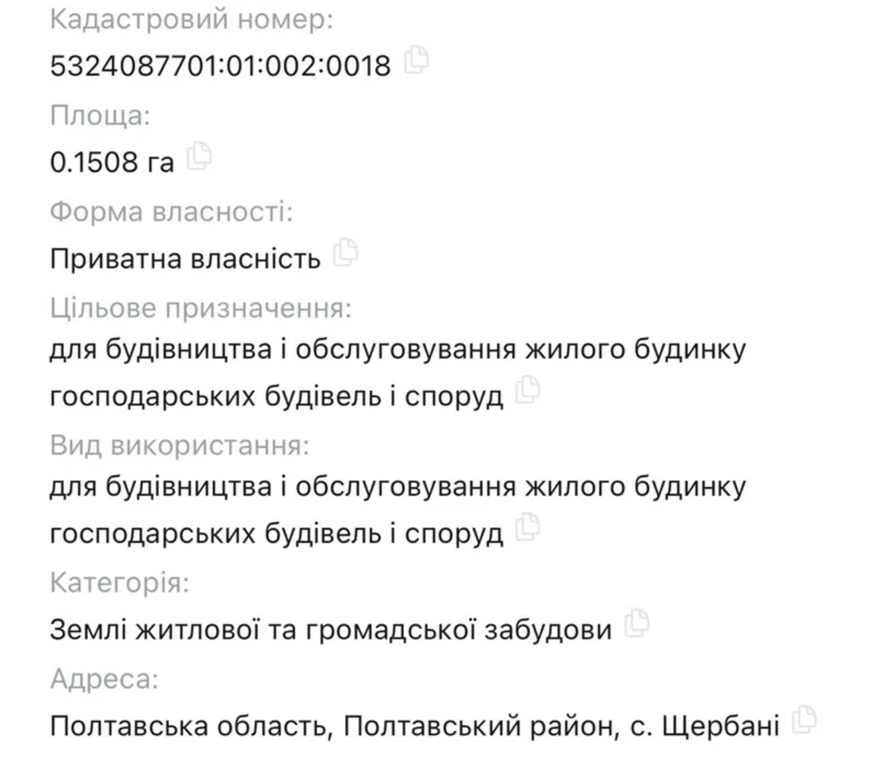Click the 'Форма власності:' label
The width and height of the screenshot is (872, 767).
click(x=171, y=212)
